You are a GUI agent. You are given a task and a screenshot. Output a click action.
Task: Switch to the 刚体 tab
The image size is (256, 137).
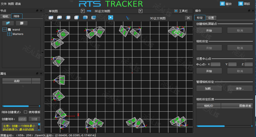pyautogui.click(x=17, y=16)
